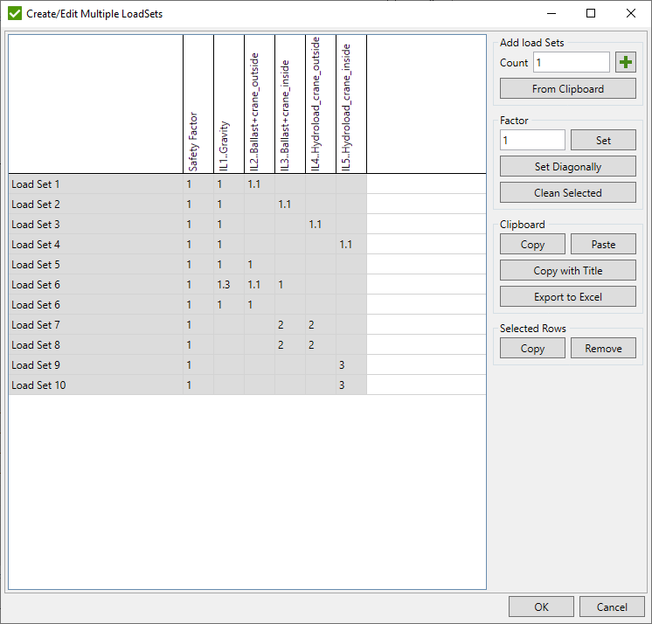Click the From Clipboard button
The height and width of the screenshot is (624, 652).
[x=567, y=89]
